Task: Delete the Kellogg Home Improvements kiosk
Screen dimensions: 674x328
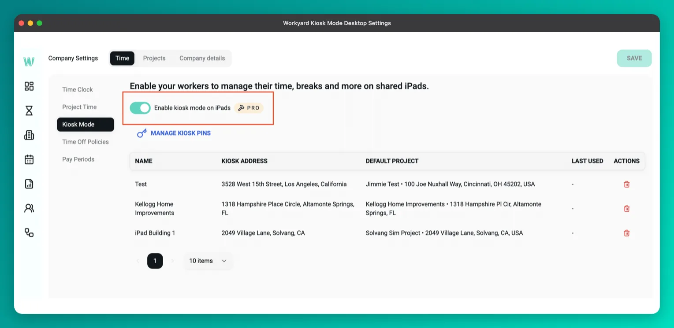Action: 626,209
